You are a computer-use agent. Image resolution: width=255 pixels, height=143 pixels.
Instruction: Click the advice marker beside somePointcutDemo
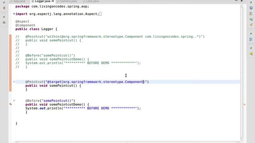[x=11, y=104]
